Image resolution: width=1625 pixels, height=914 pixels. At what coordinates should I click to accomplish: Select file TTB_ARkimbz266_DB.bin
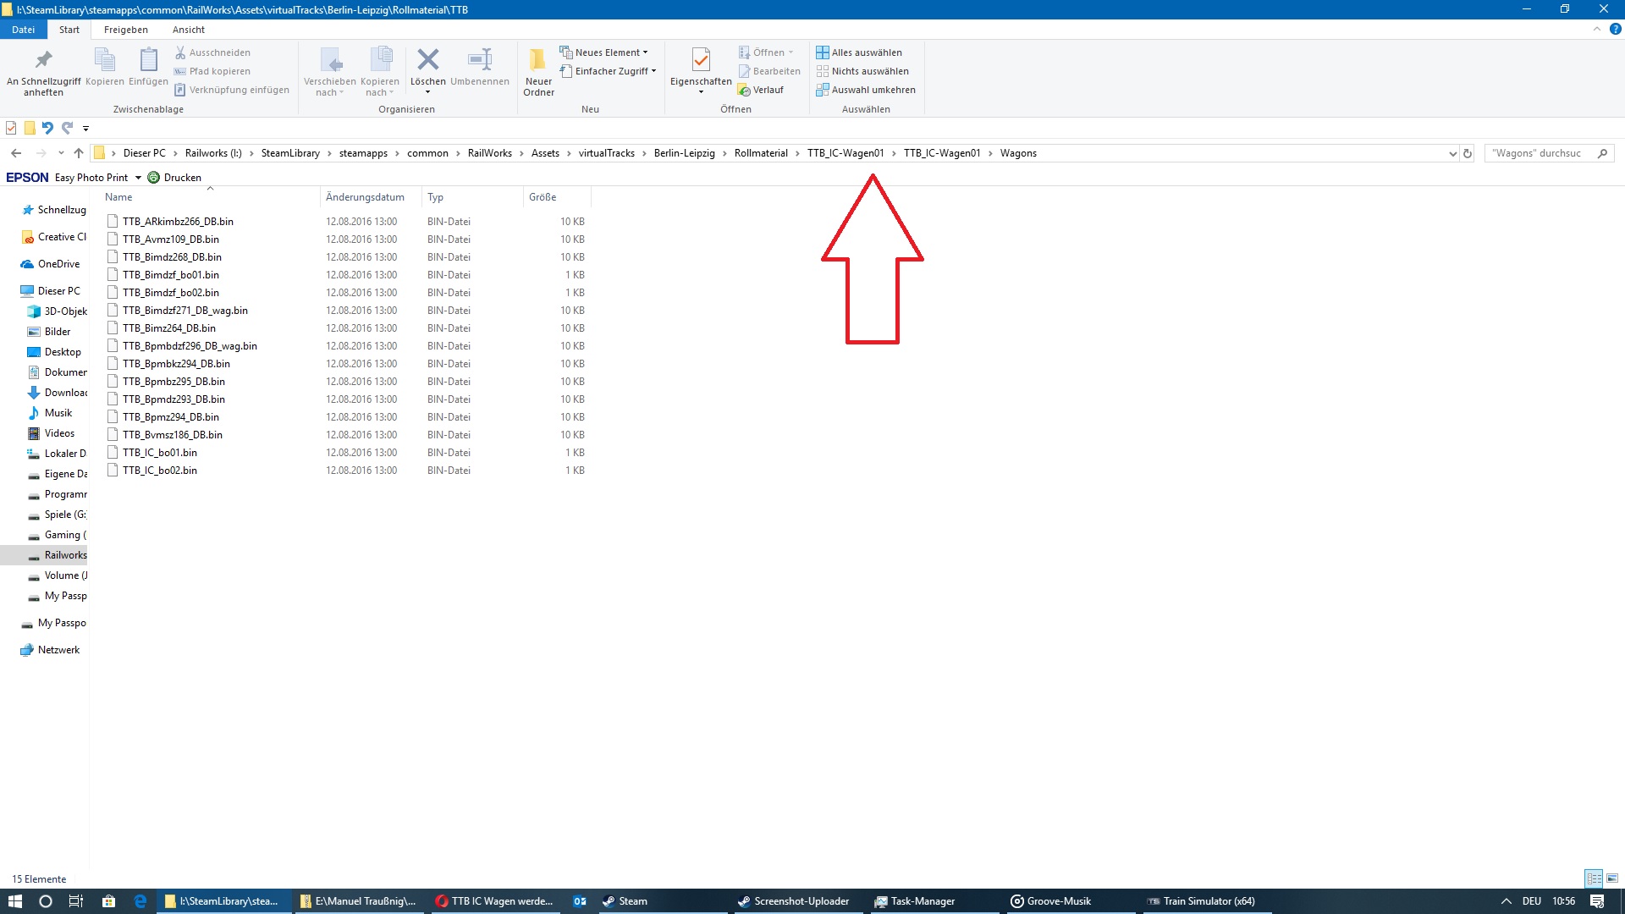point(178,222)
